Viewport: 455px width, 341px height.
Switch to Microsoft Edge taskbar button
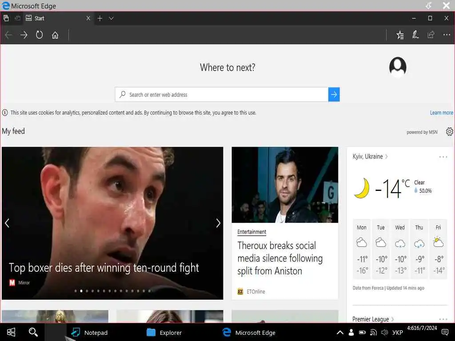coord(249,333)
